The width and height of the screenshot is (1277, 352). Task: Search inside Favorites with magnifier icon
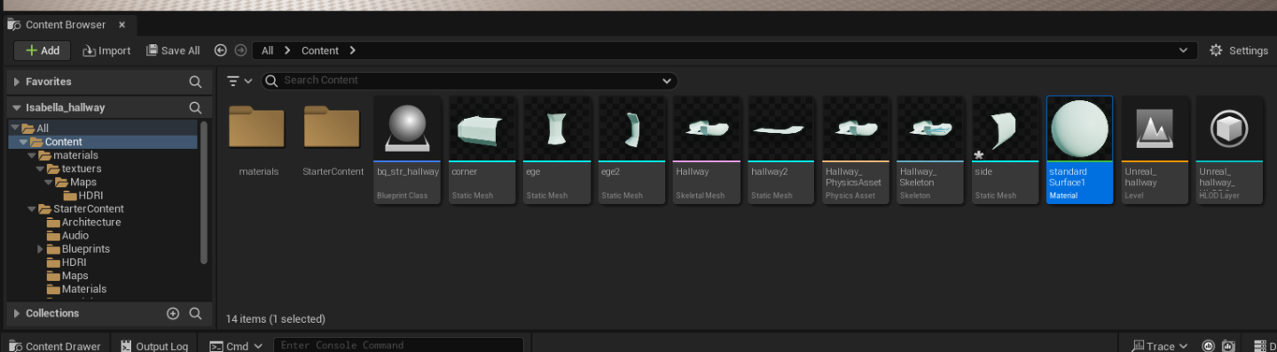click(195, 82)
